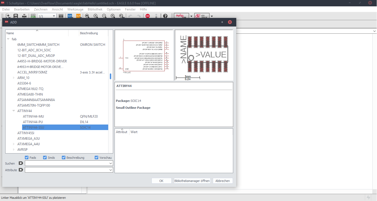The image size is (377, 201).
Task: Click the library list vertical scrollbar thumb
Action: pos(111,76)
